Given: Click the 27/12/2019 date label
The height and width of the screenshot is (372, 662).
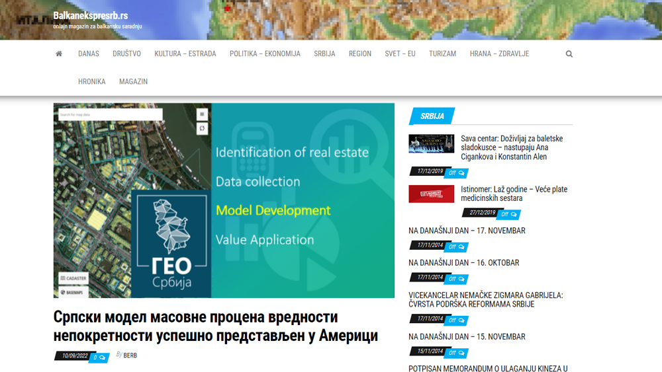Looking at the screenshot, I should point(482,212).
